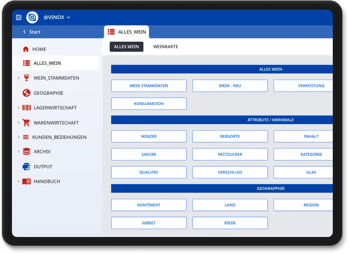Viewport: 349px width, 254px height.
Task: Click the globe icon next to GEOGRAPHIE
Action: [26, 93]
